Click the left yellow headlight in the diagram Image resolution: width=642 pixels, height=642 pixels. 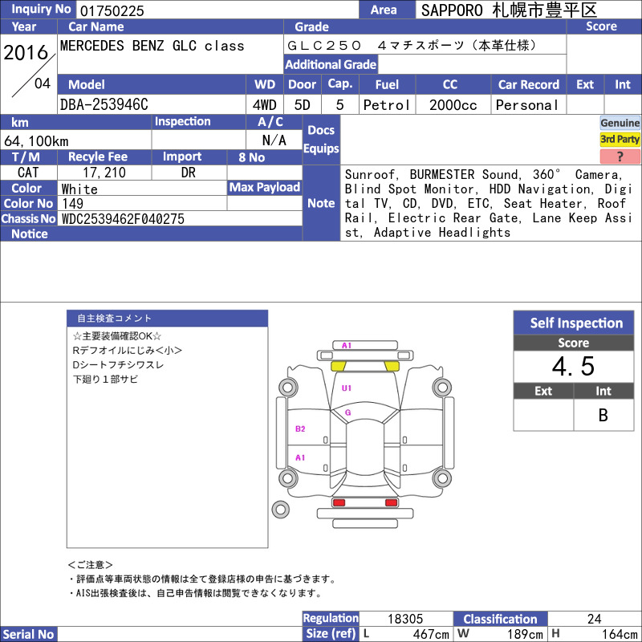point(338,366)
